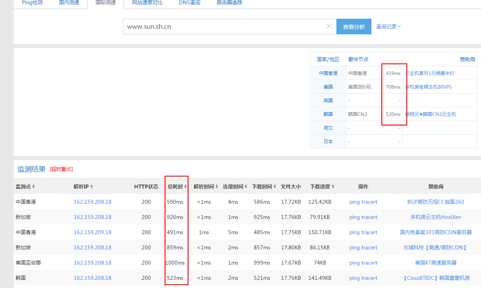The height and width of the screenshot is (288, 481).
Task: Sort by 解析IP column sort icon
Action: click(91, 187)
